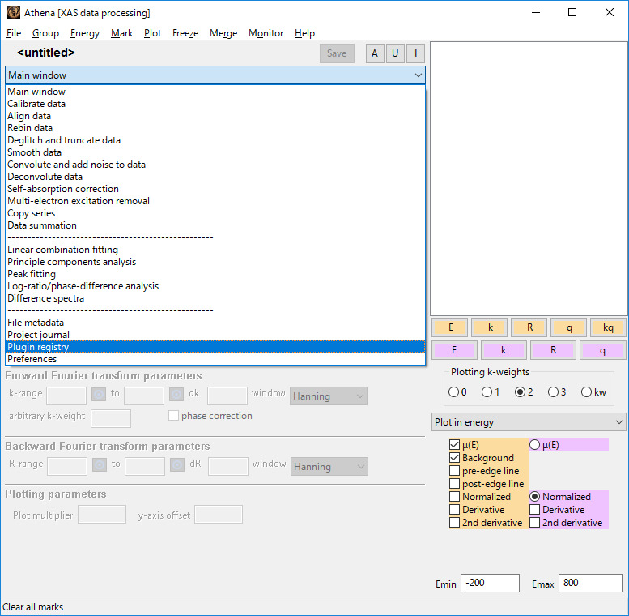Select k-weight 3 radio button
The image size is (629, 616).
tap(557, 392)
